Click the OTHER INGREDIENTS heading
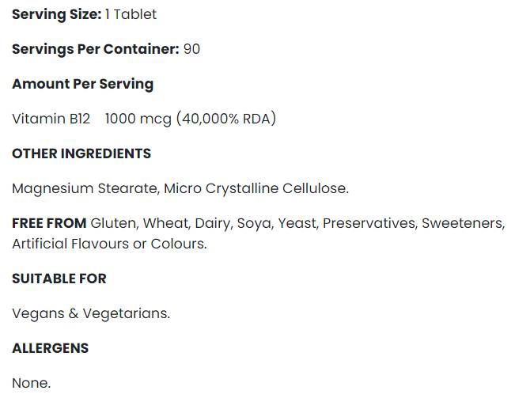Screen dimensions: 515x398 point(81,154)
